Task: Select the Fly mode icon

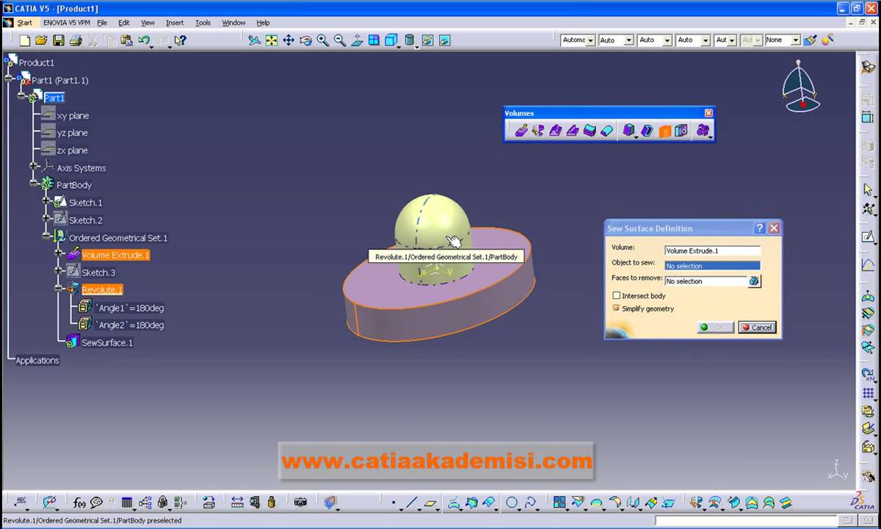Action: (254, 40)
